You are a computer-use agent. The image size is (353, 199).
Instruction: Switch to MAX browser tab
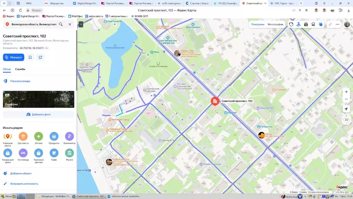(29, 3)
